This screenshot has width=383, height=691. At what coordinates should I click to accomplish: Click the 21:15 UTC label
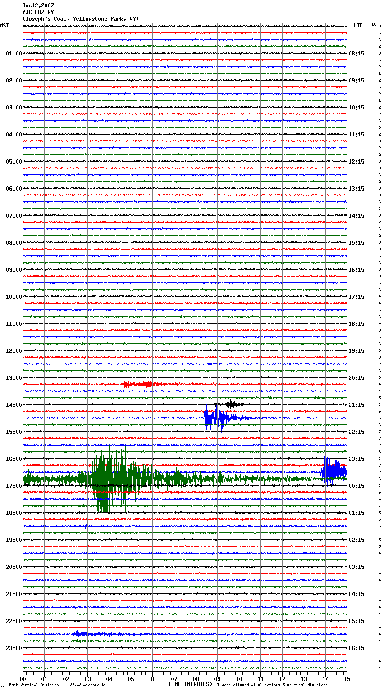coord(356,405)
